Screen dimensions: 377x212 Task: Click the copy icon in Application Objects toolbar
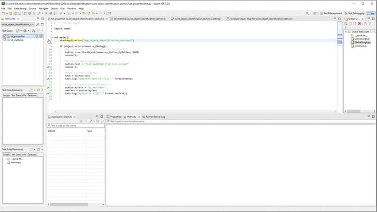pos(98,121)
